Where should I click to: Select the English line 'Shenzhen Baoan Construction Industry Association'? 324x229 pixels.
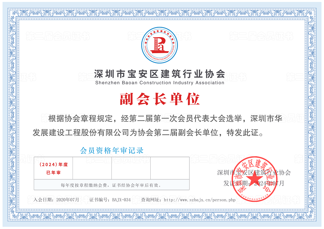pos(160,83)
